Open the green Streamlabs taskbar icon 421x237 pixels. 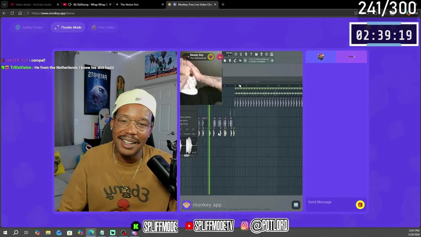[x=112, y=233]
